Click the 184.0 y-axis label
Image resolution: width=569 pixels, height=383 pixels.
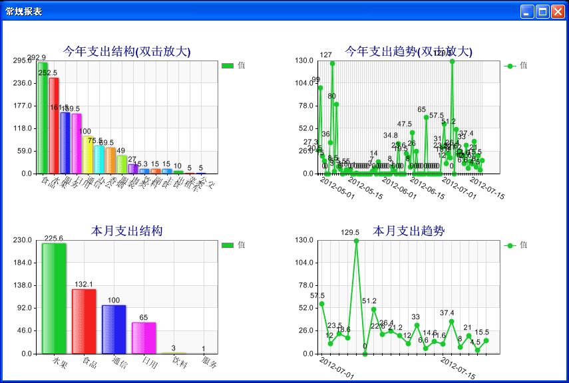(x=22, y=263)
